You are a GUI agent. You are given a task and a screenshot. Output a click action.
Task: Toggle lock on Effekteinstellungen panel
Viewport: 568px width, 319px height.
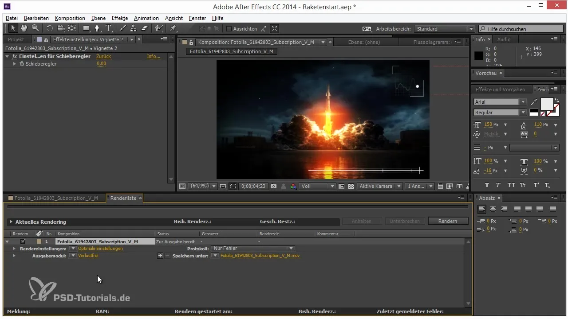46,39
